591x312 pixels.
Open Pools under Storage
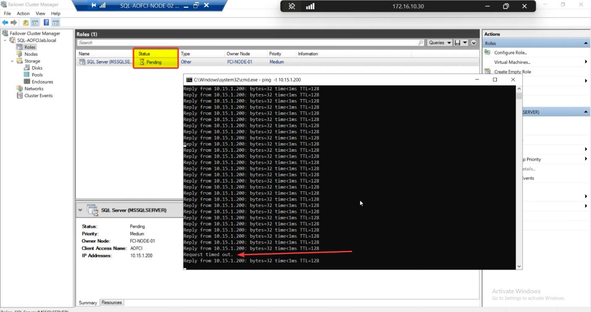coord(37,75)
